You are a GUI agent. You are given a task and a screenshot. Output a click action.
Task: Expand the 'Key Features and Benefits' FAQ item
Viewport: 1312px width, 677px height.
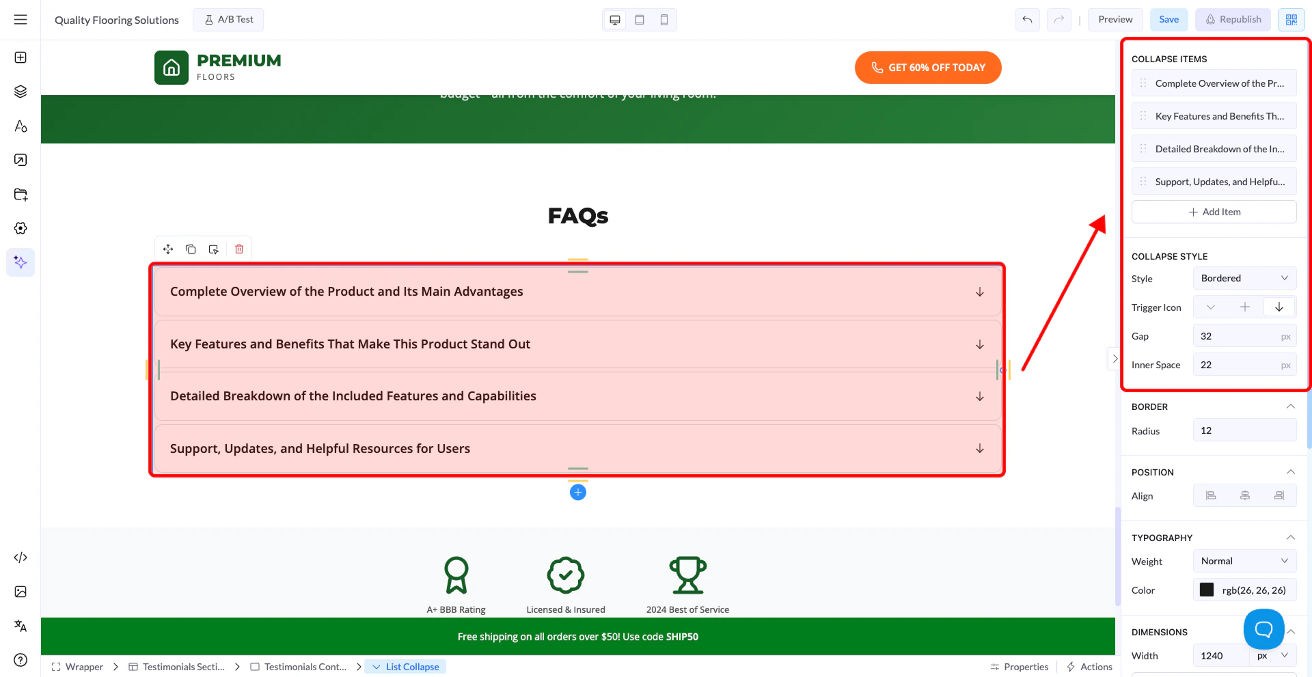(x=578, y=344)
